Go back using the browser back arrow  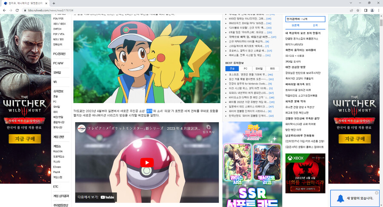[x=4, y=10]
